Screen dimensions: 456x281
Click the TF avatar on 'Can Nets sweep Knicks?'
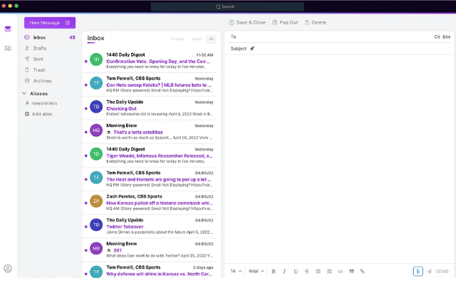coord(96,83)
